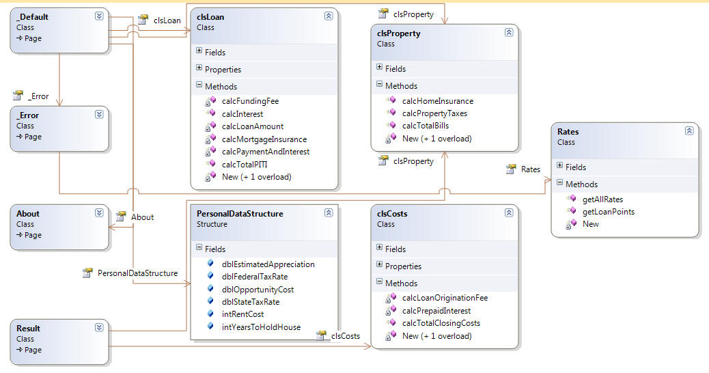Collapse the Rates class box chevron

(x=689, y=130)
